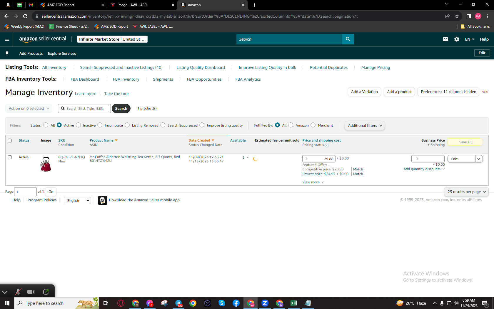
Task: Open the Action on 0 selected dropdown
Action: point(29,108)
